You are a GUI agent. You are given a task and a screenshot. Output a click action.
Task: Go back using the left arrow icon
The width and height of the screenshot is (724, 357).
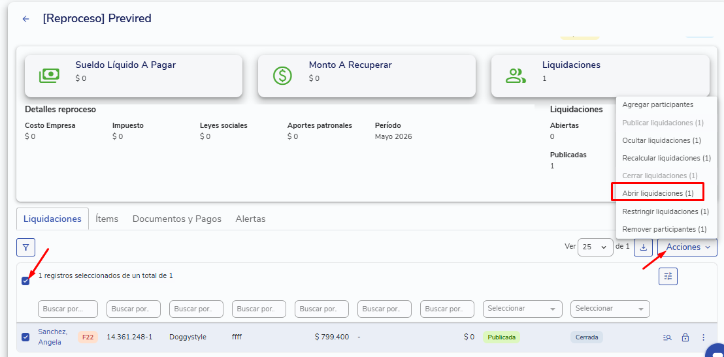pos(26,19)
